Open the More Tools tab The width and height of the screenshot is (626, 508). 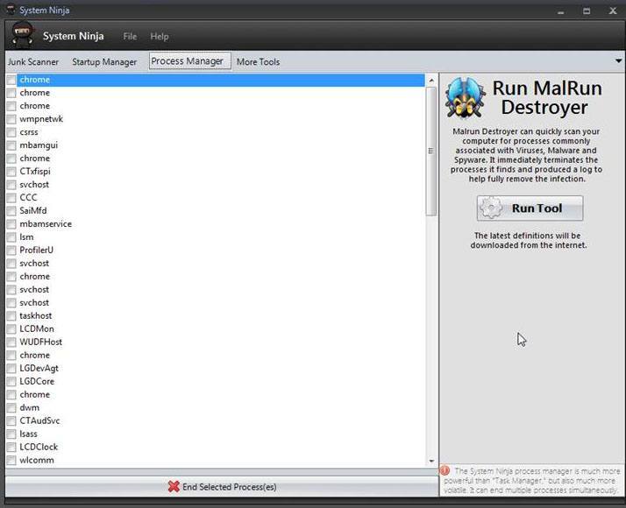coord(258,62)
